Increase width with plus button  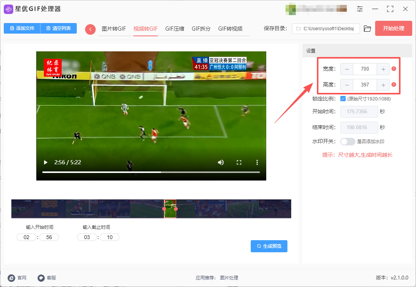[x=383, y=69]
